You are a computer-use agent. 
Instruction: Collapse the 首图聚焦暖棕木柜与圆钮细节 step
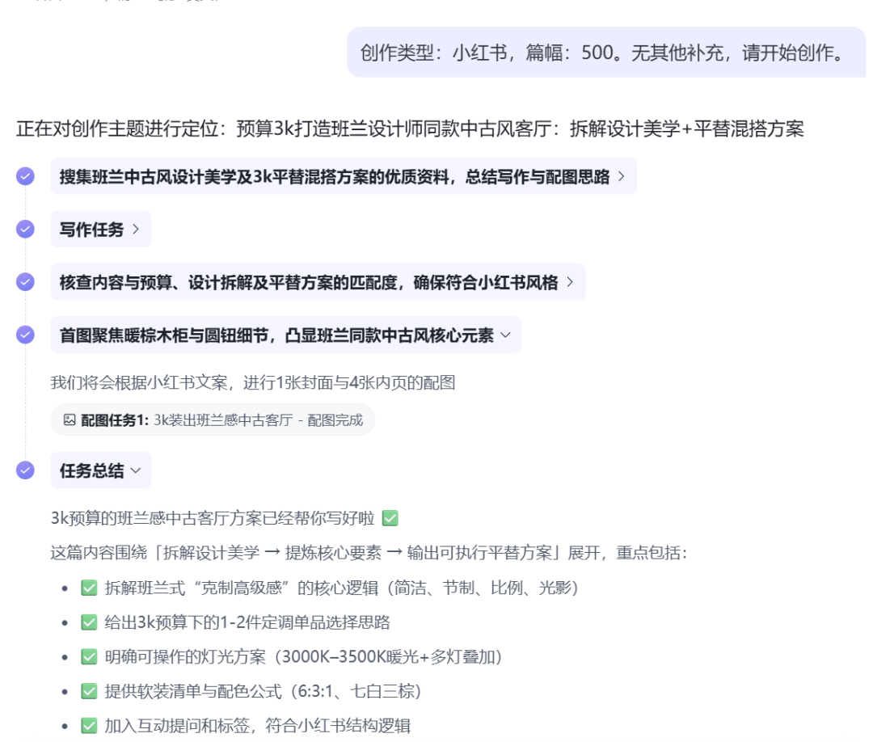coord(285,335)
